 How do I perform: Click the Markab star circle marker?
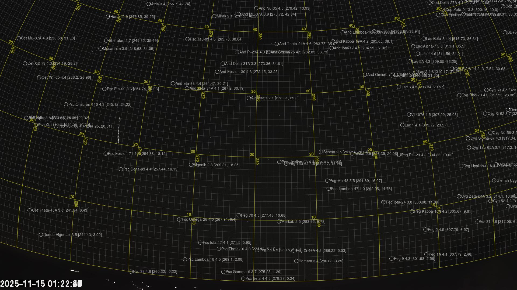279,222
